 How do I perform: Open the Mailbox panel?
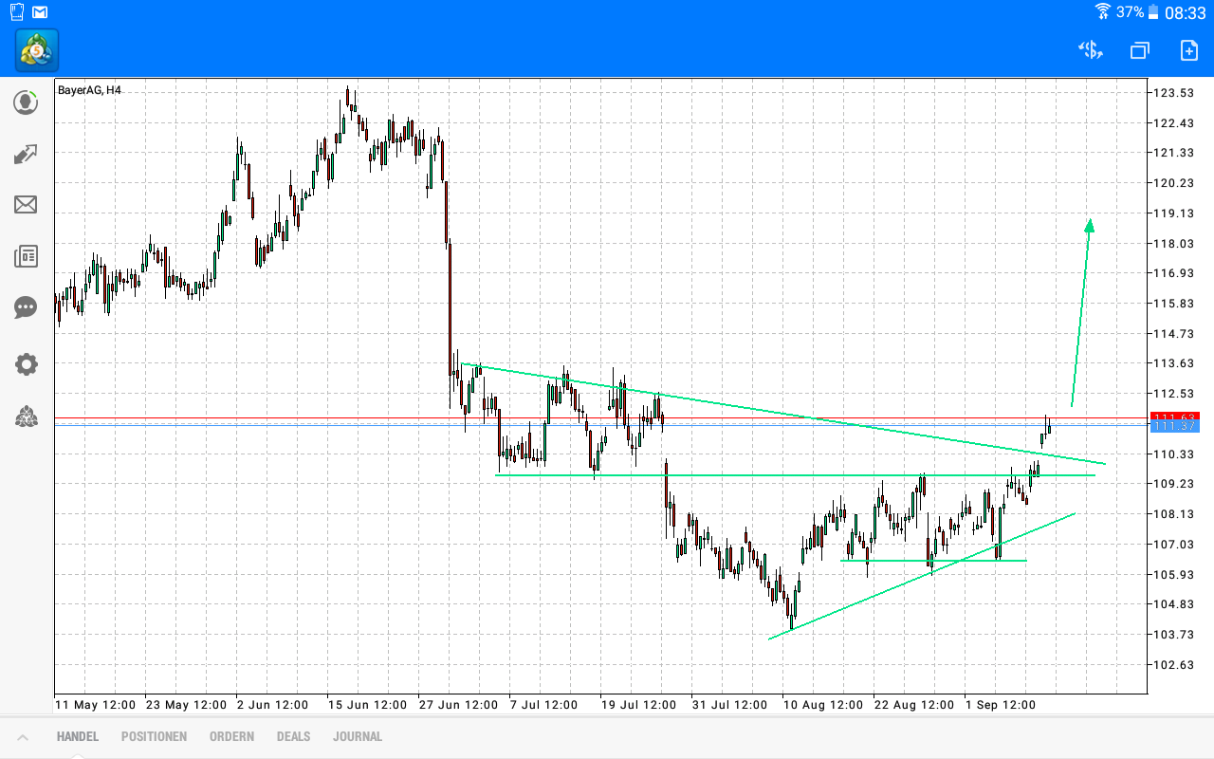pyautogui.click(x=26, y=205)
